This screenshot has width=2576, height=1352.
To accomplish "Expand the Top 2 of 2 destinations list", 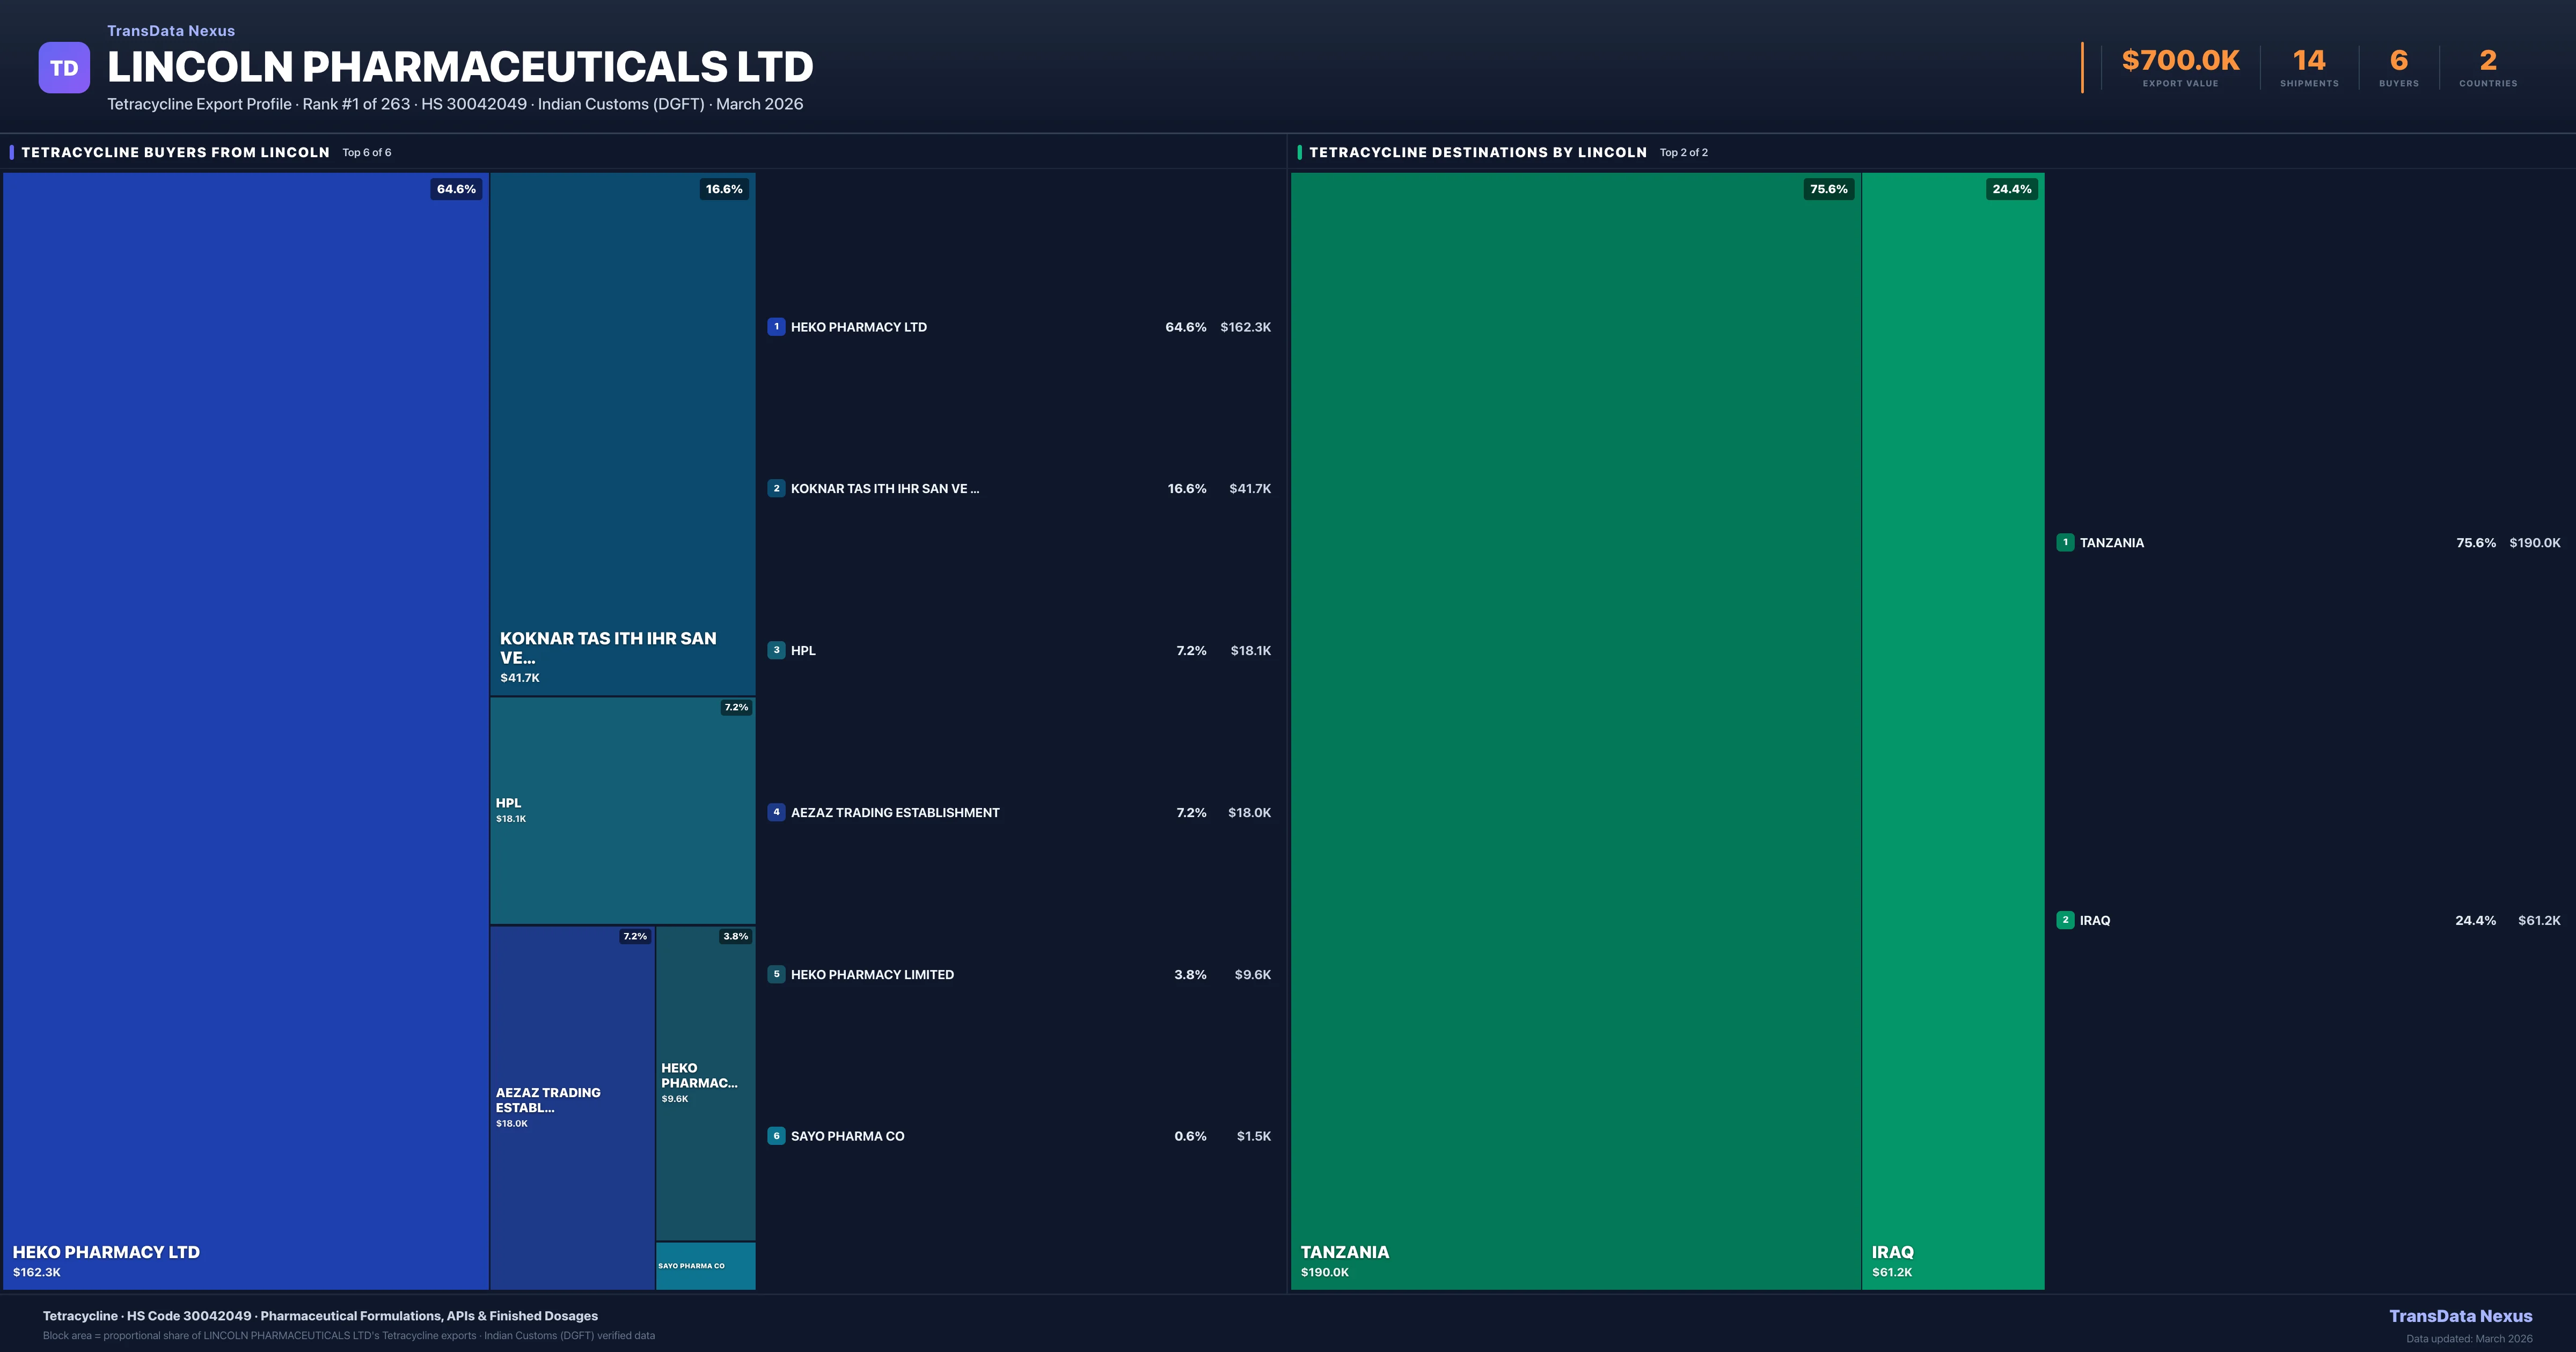I will tap(1682, 152).
